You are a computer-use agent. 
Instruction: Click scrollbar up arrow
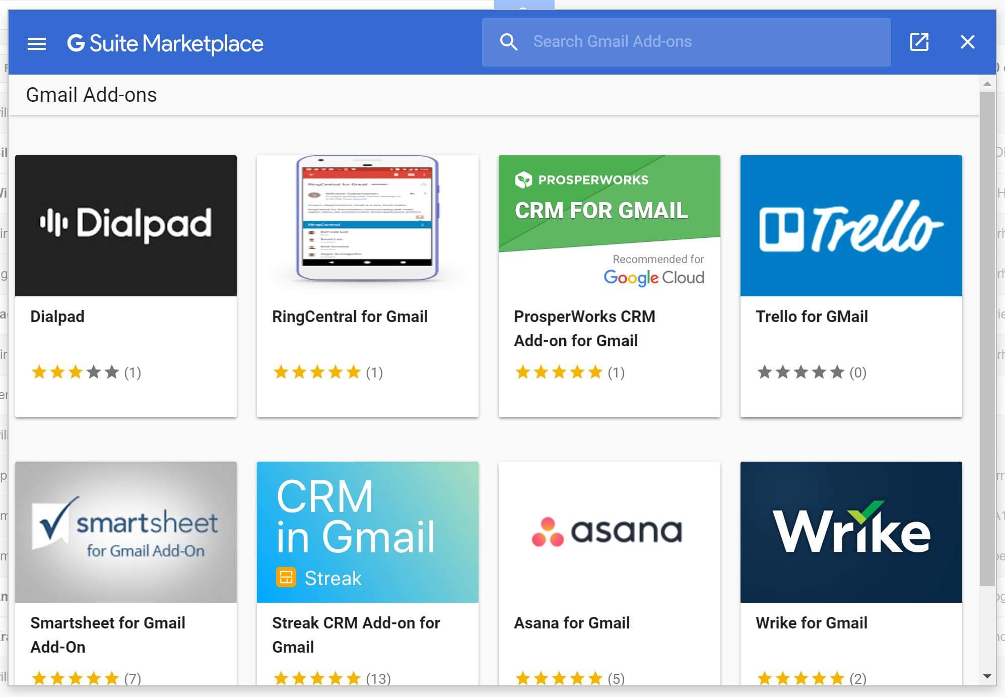(987, 84)
